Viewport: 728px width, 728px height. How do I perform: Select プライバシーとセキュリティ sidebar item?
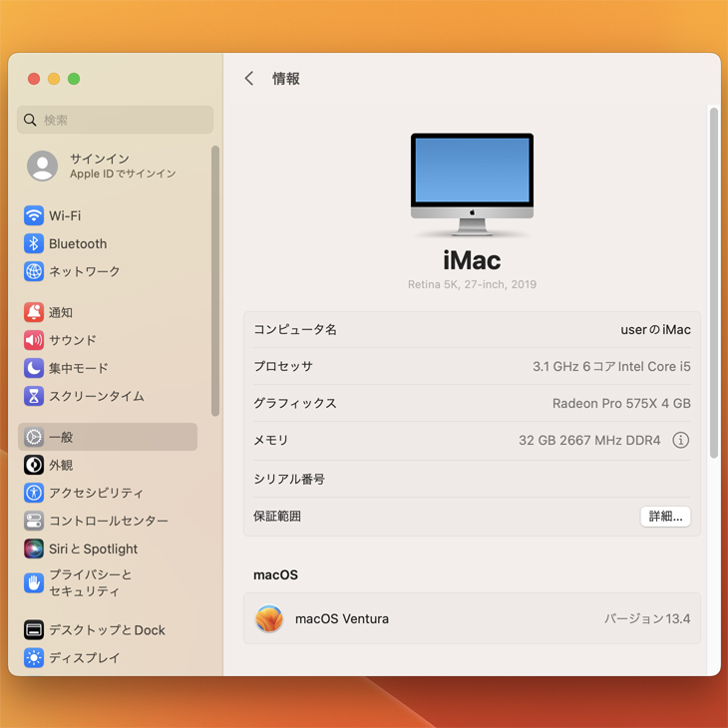coord(90,583)
